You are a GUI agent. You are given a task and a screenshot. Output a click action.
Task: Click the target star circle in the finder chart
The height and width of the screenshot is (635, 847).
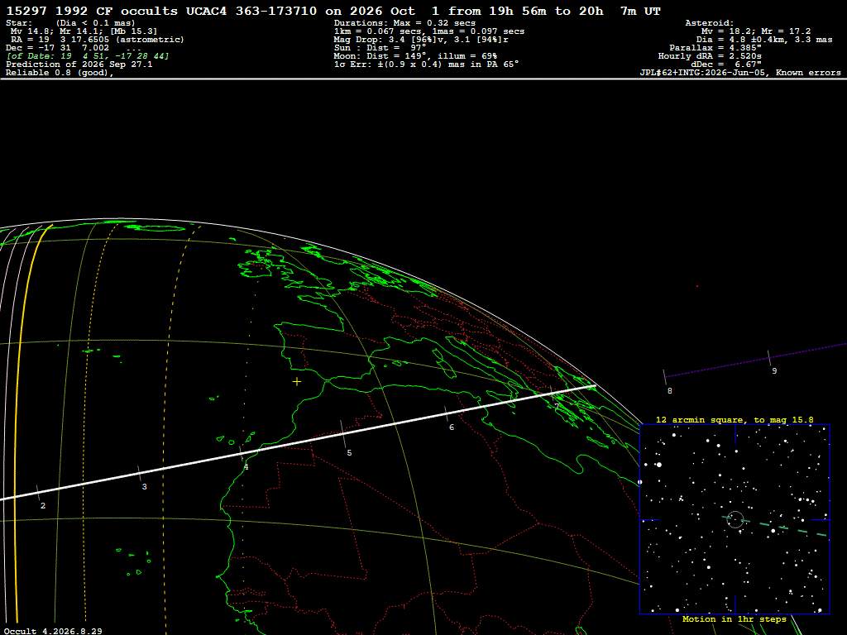735,519
